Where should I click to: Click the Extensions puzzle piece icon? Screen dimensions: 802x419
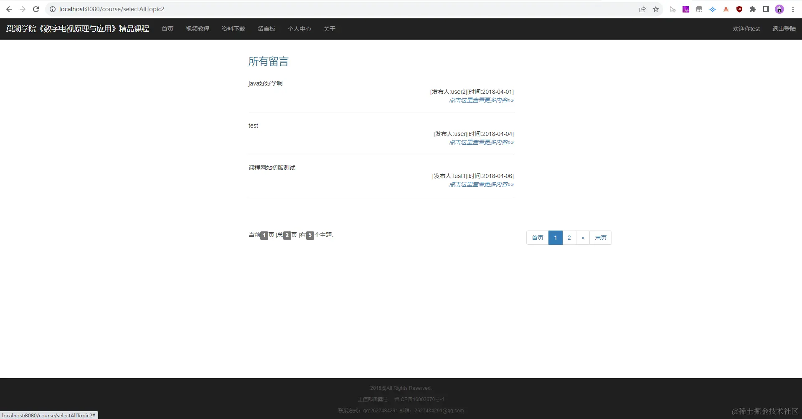pyautogui.click(x=753, y=9)
